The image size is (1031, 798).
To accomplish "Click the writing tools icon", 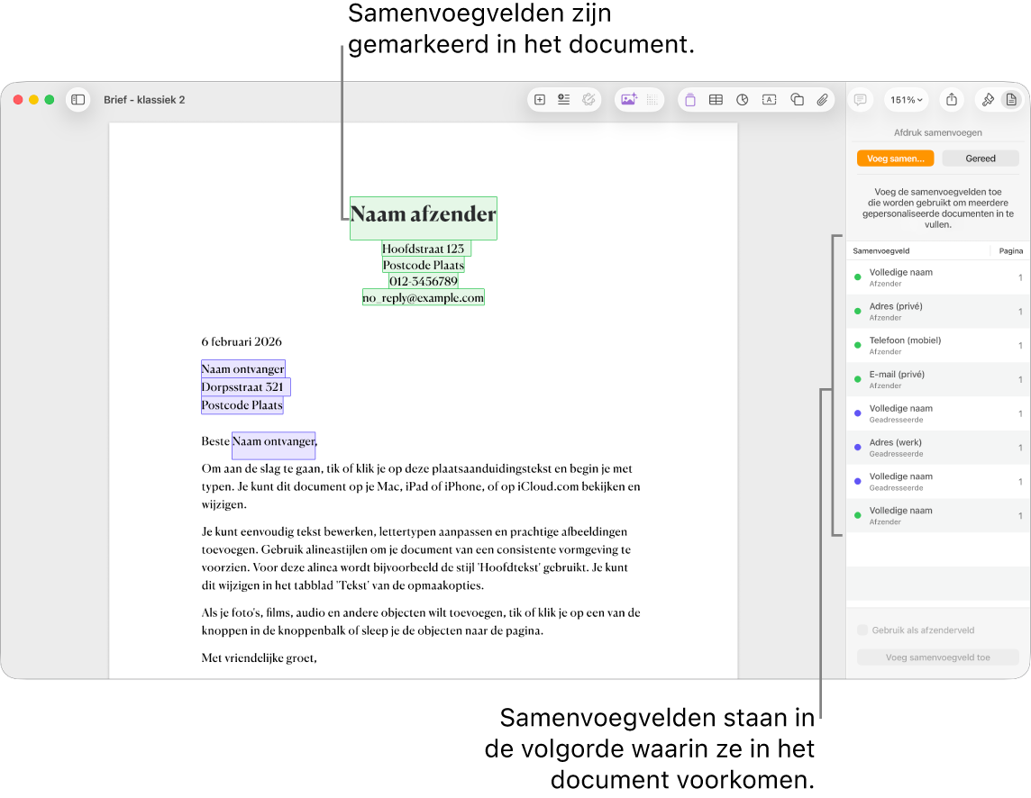I will 588,100.
